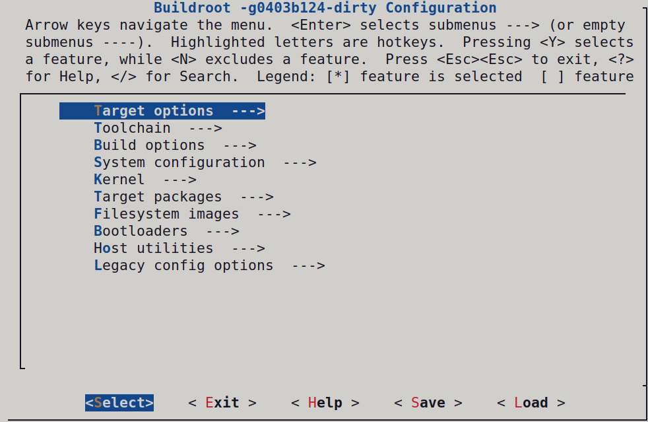Click the arrow beside Kernel
The height and width of the screenshot is (422, 648).
(179, 180)
